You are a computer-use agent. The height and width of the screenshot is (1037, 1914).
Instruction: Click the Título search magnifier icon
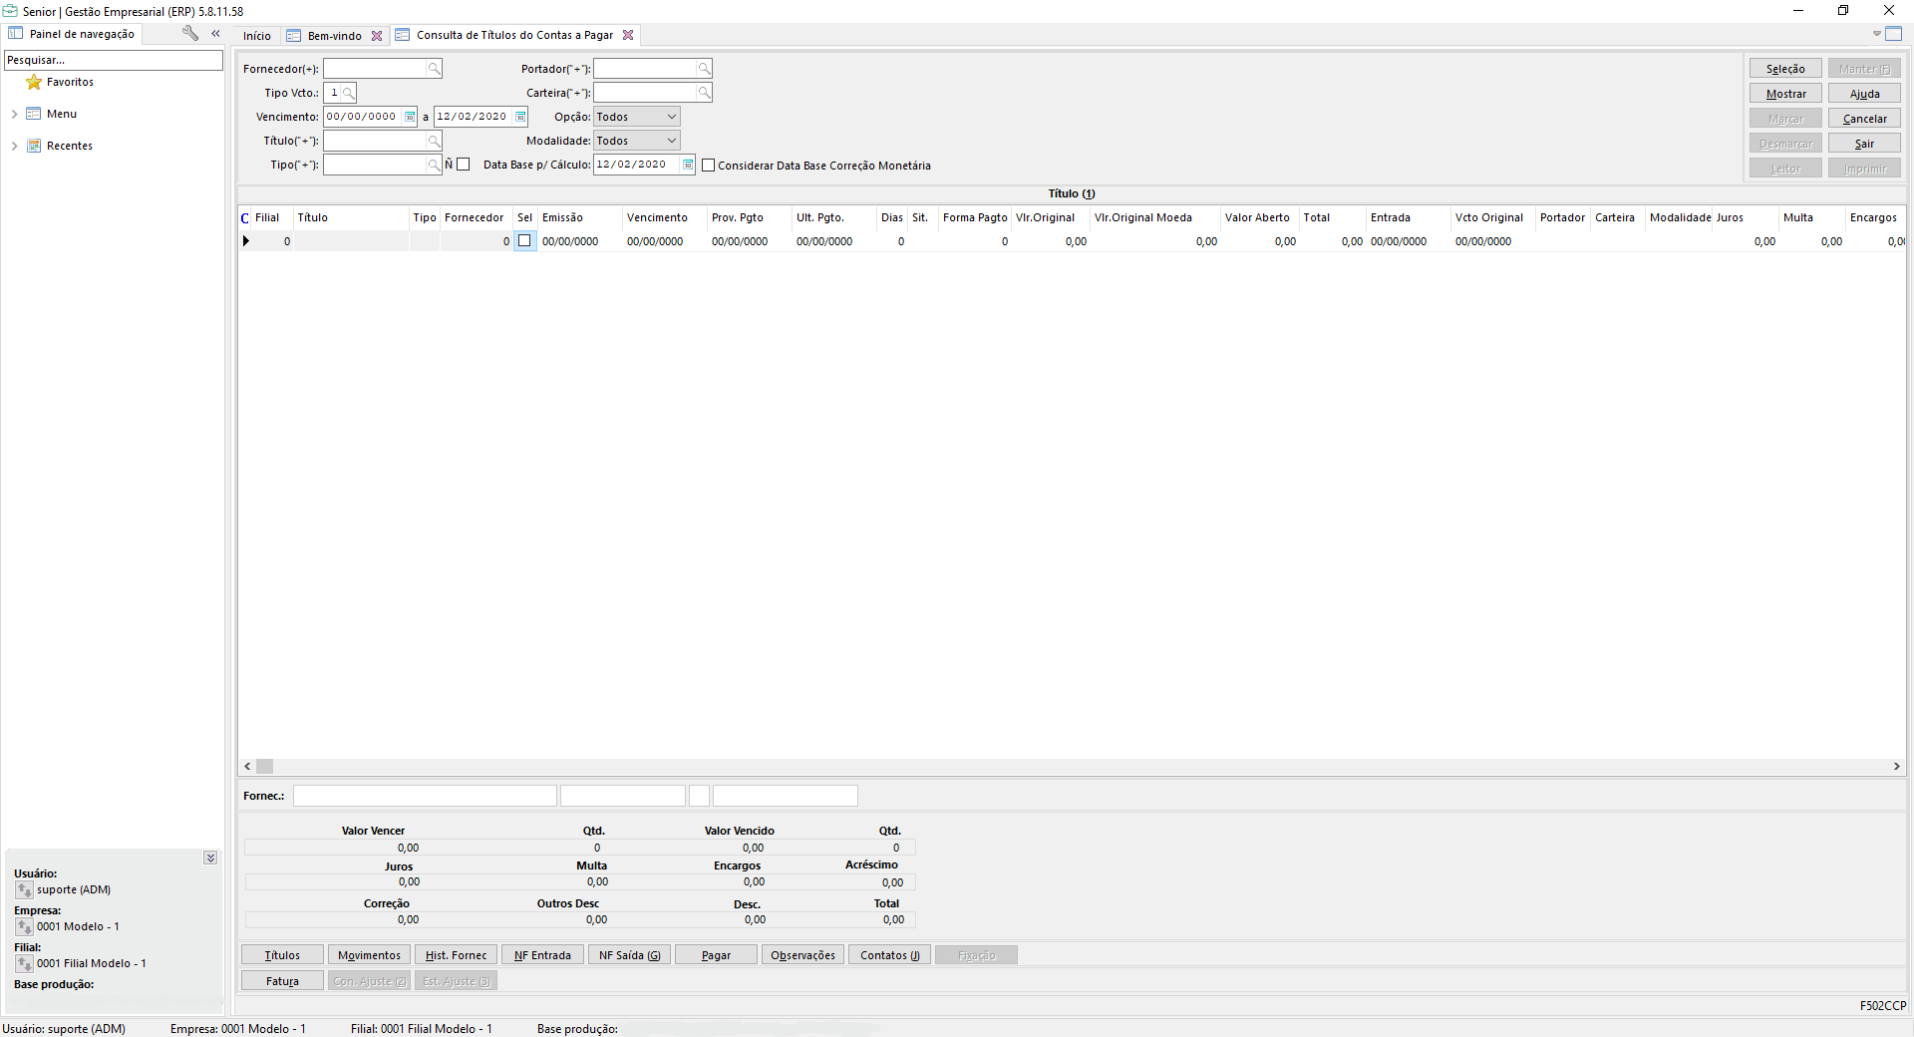pos(435,141)
